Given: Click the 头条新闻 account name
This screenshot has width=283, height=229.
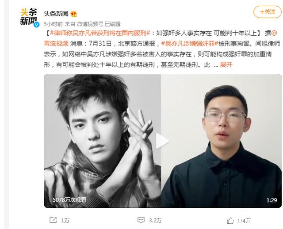Looking at the screenshot, I should pyautogui.click(x=56, y=14).
